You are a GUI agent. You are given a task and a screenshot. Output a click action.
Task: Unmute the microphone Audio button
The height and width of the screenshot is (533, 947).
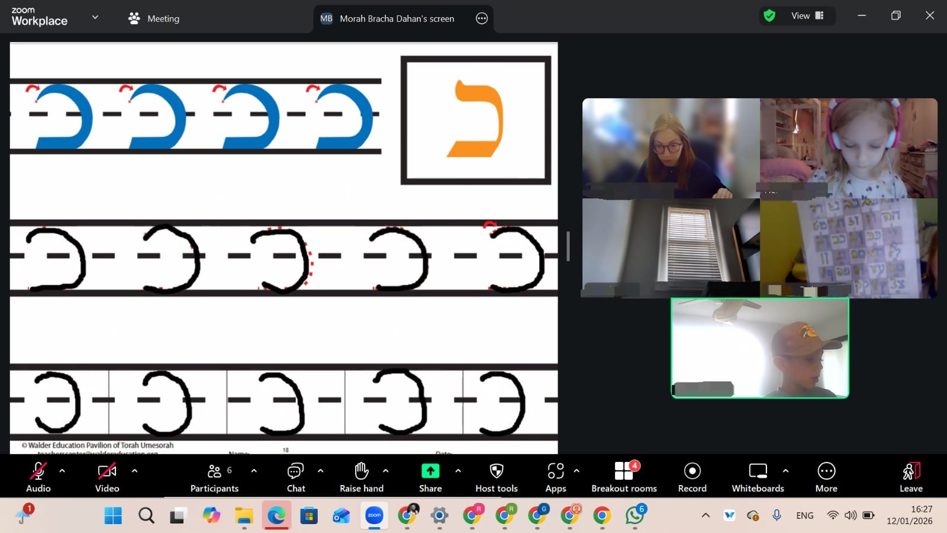click(38, 477)
